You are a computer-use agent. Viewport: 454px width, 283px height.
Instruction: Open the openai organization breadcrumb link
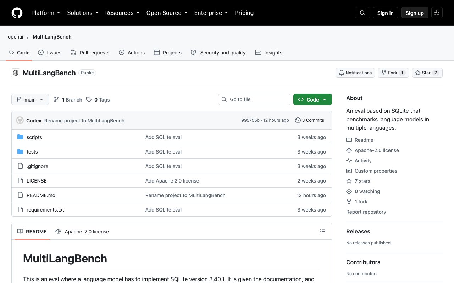[15, 37]
